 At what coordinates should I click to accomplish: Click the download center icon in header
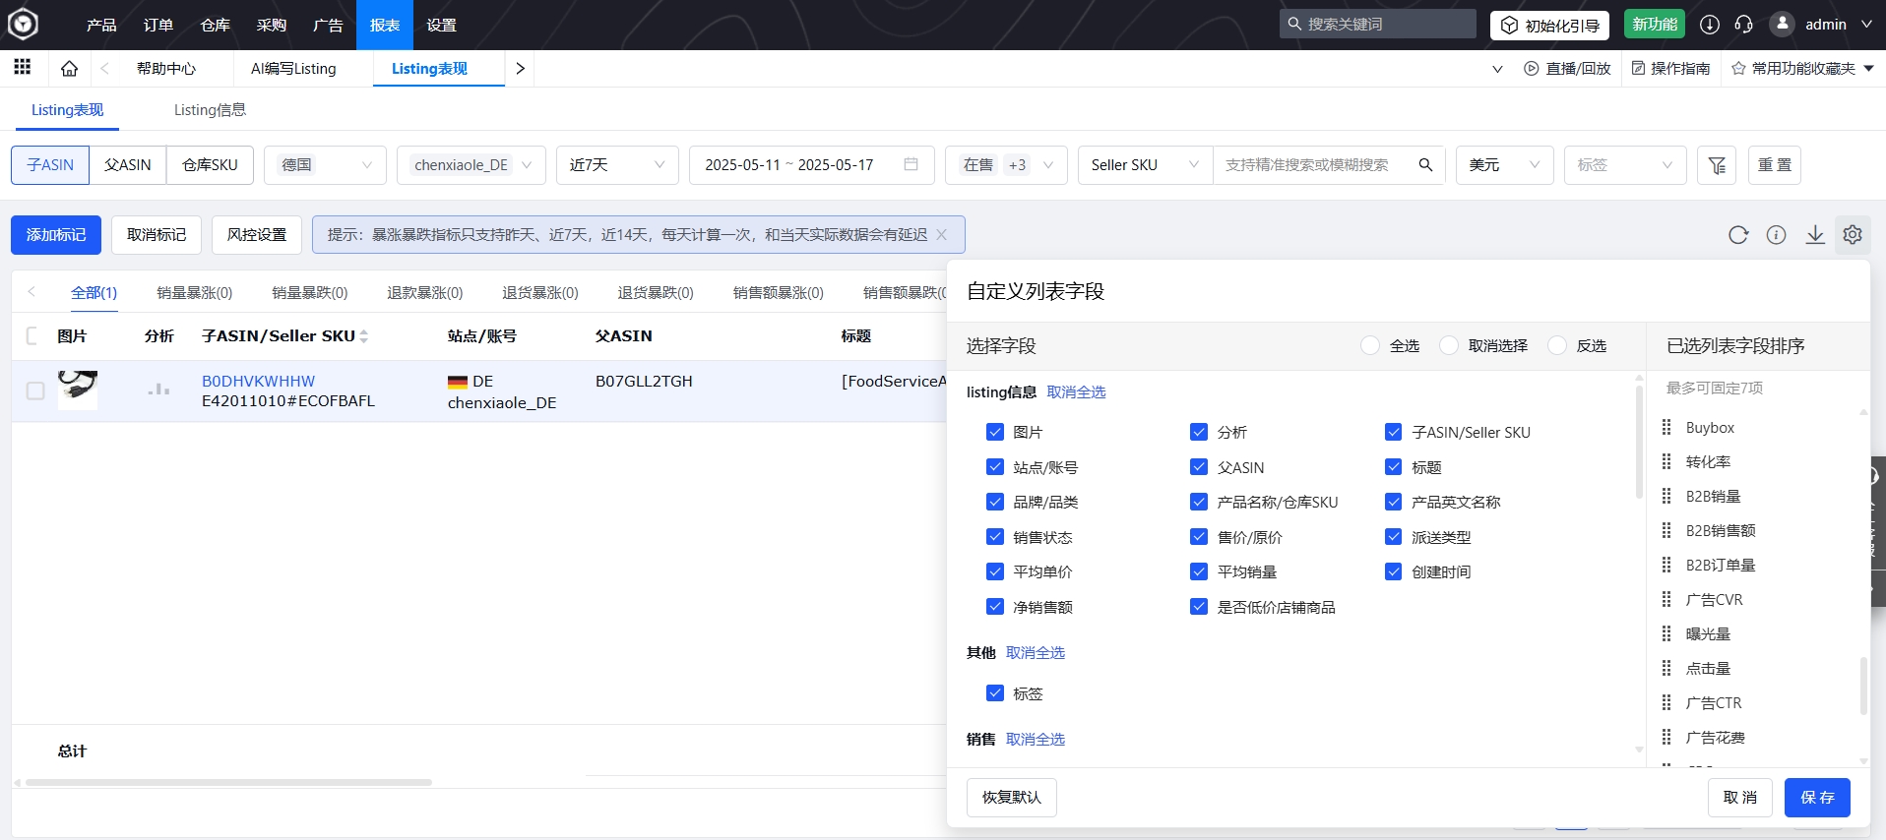[1710, 25]
